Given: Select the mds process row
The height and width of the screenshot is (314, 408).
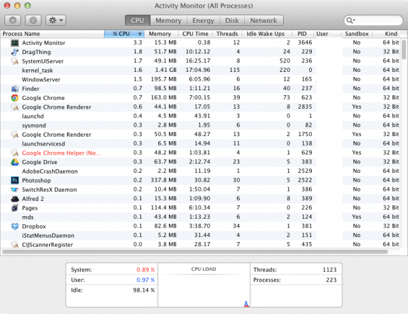Looking at the screenshot, I should point(200,217).
